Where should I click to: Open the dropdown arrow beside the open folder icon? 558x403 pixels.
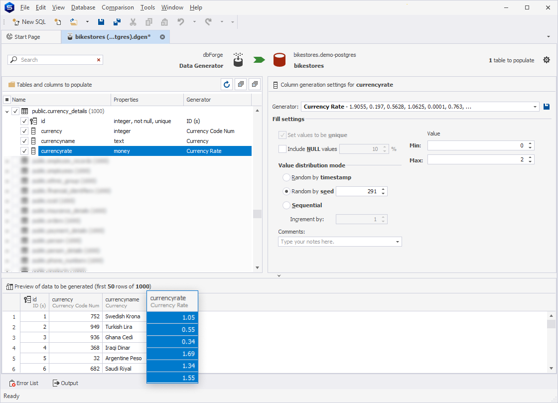point(87,22)
